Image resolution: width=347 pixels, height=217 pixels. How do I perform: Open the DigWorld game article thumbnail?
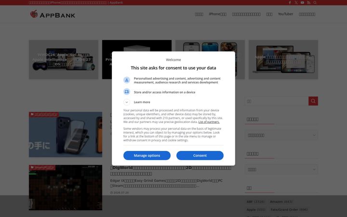[66, 187]
